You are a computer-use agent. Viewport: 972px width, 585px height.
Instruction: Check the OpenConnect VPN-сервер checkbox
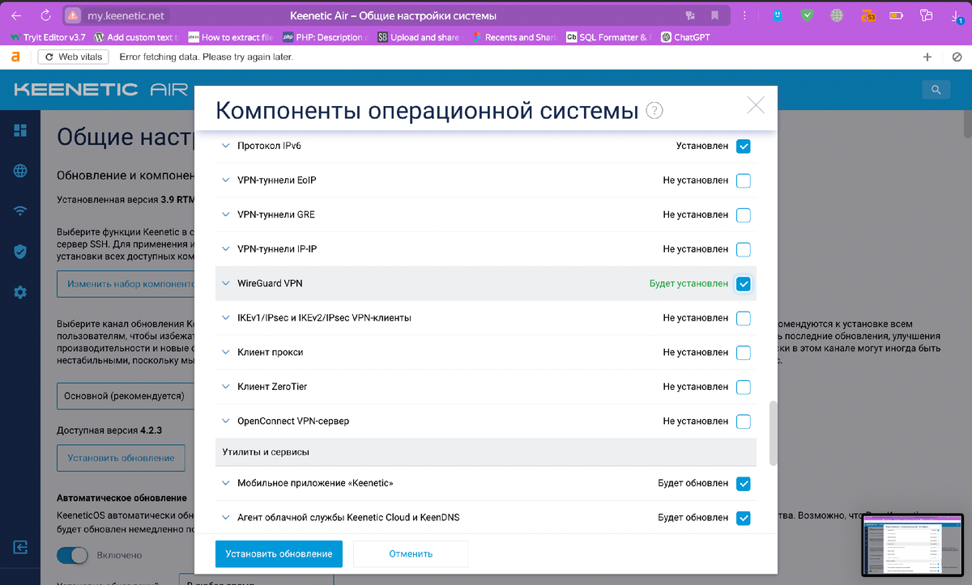click(x=744, y=422)
